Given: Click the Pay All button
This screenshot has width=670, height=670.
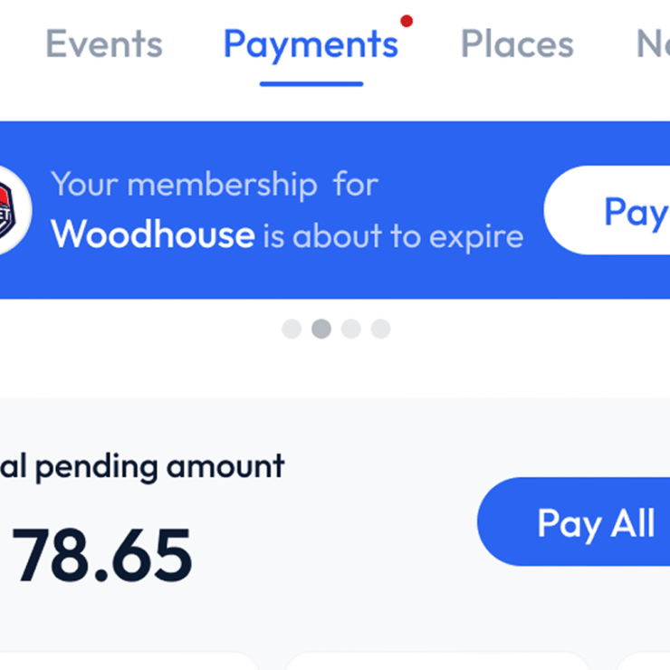Looking at the screenshot, I should click(573, 522).
